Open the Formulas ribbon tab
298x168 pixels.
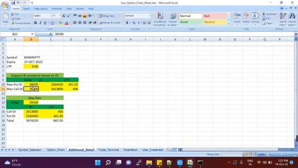[x=57, y=9]
